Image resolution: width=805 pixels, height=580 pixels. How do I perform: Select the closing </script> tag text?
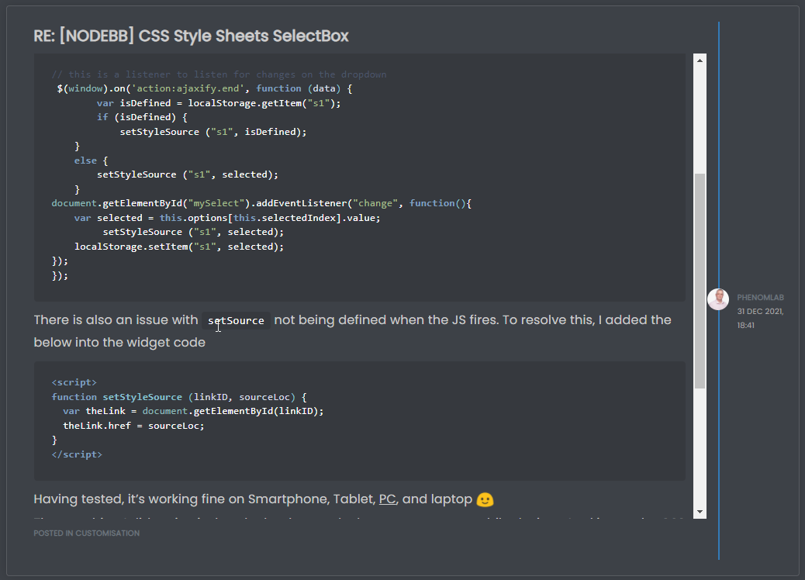[77, 454]
